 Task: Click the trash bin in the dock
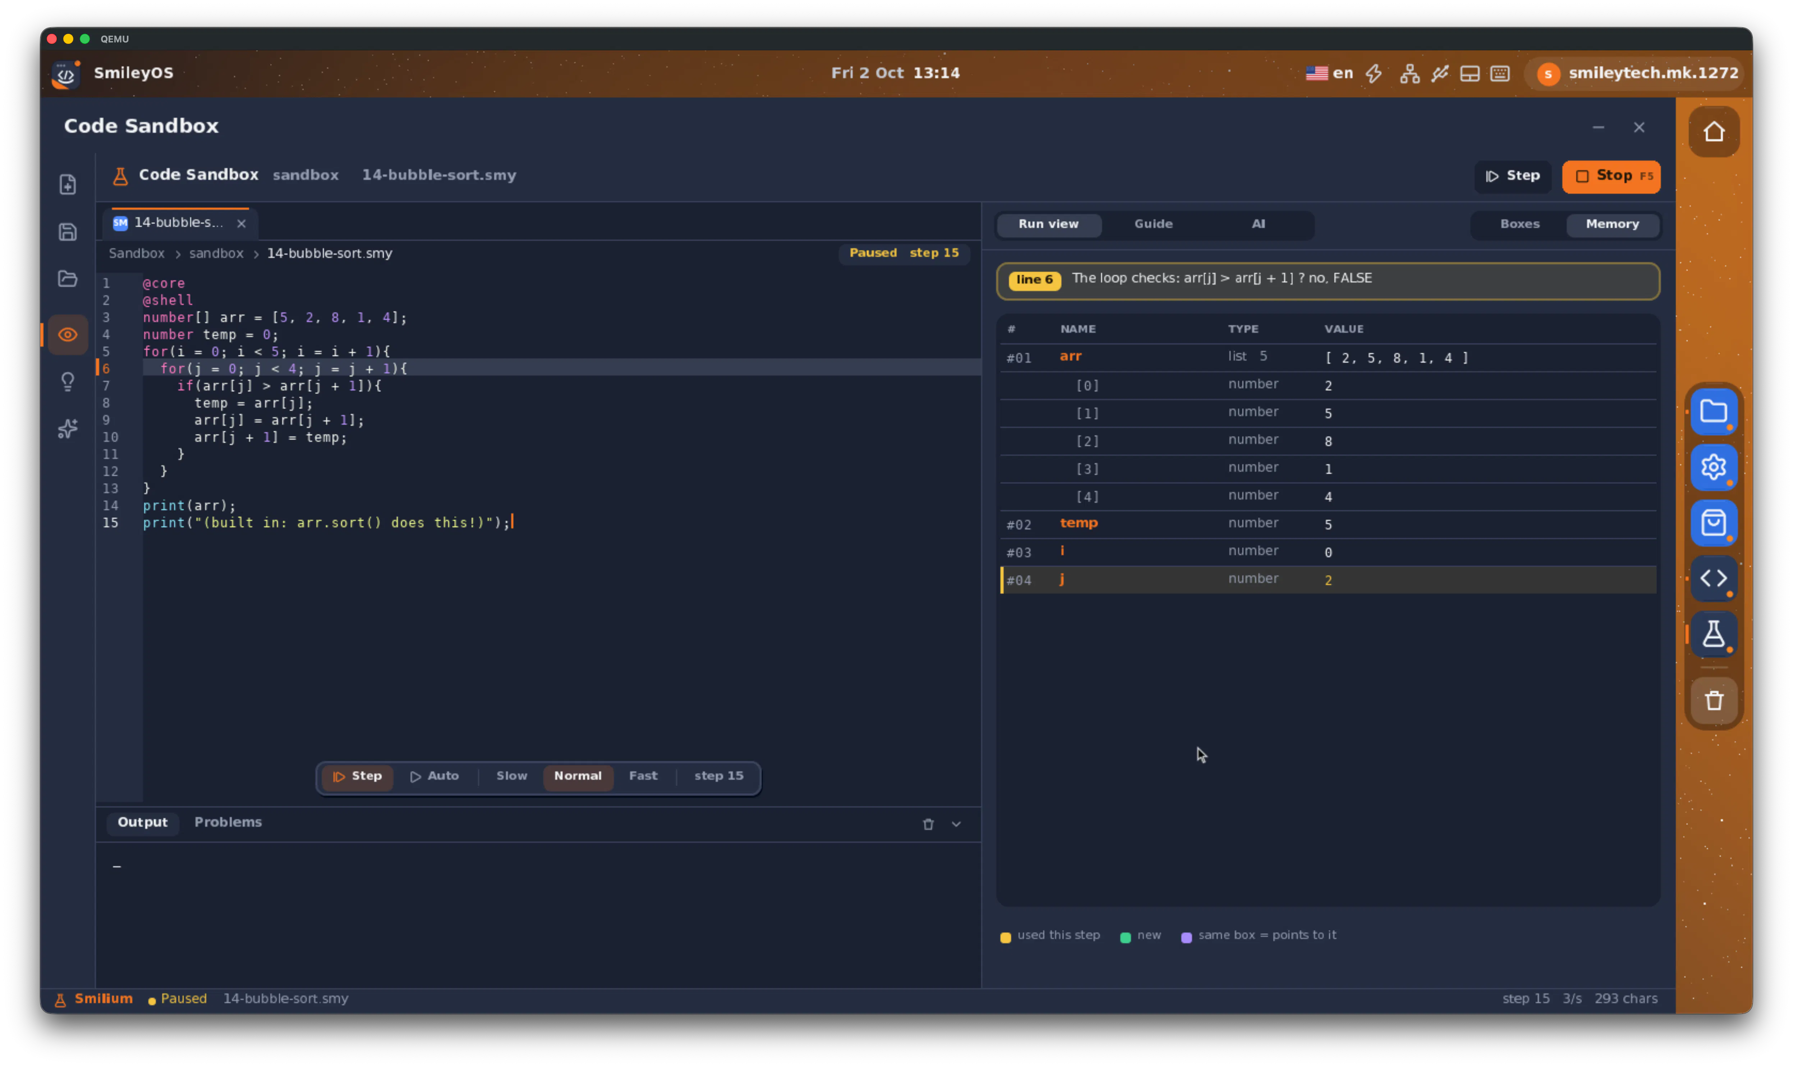[x=1714, y=700]
